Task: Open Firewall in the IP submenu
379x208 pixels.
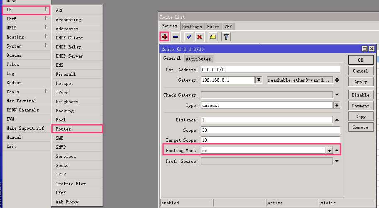Action: (77, 74)
